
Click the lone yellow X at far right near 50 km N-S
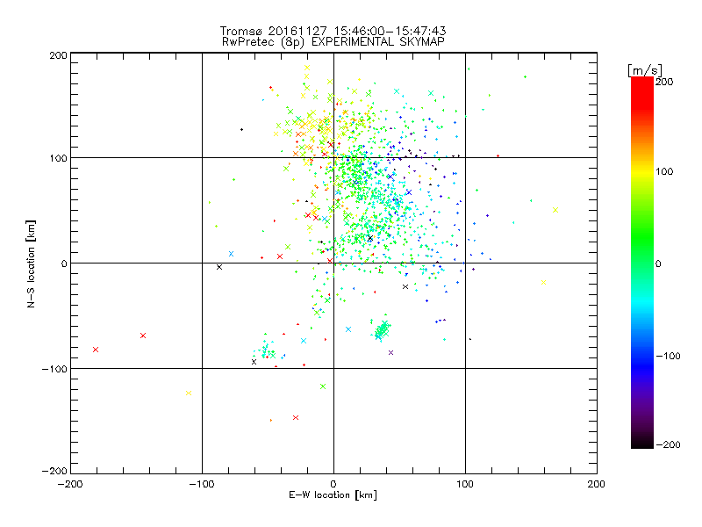coord(555,210)
